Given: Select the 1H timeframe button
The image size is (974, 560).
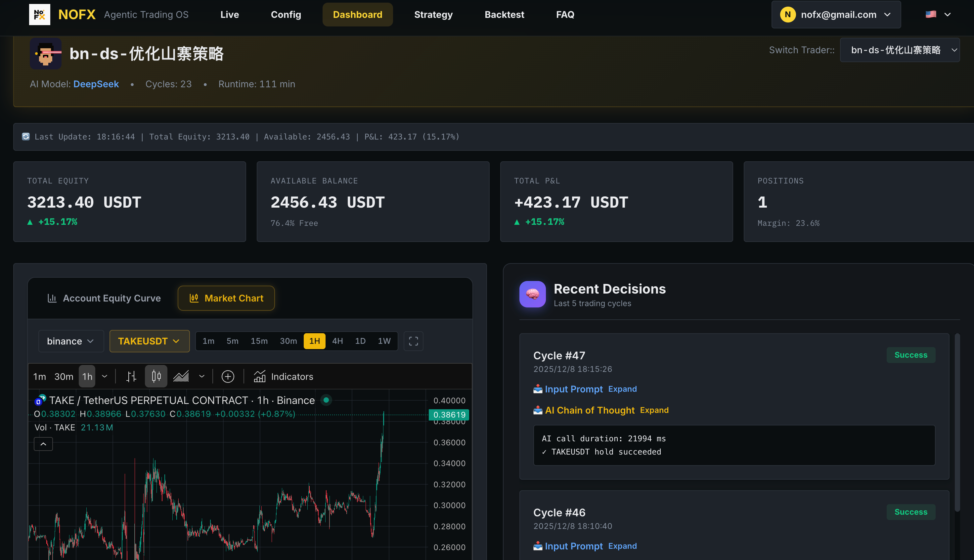Looking at the screenshot, I should coord(314,341).
